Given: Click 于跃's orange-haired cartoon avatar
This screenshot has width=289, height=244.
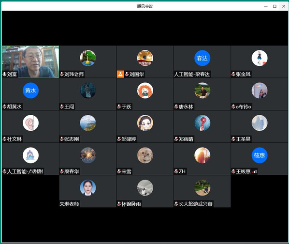Looking at the screenshot, I should 145,91.
